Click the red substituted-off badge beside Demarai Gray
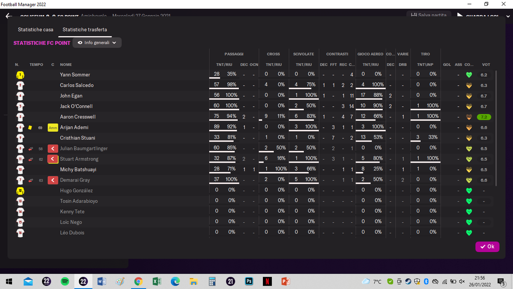 click(53, 180)
